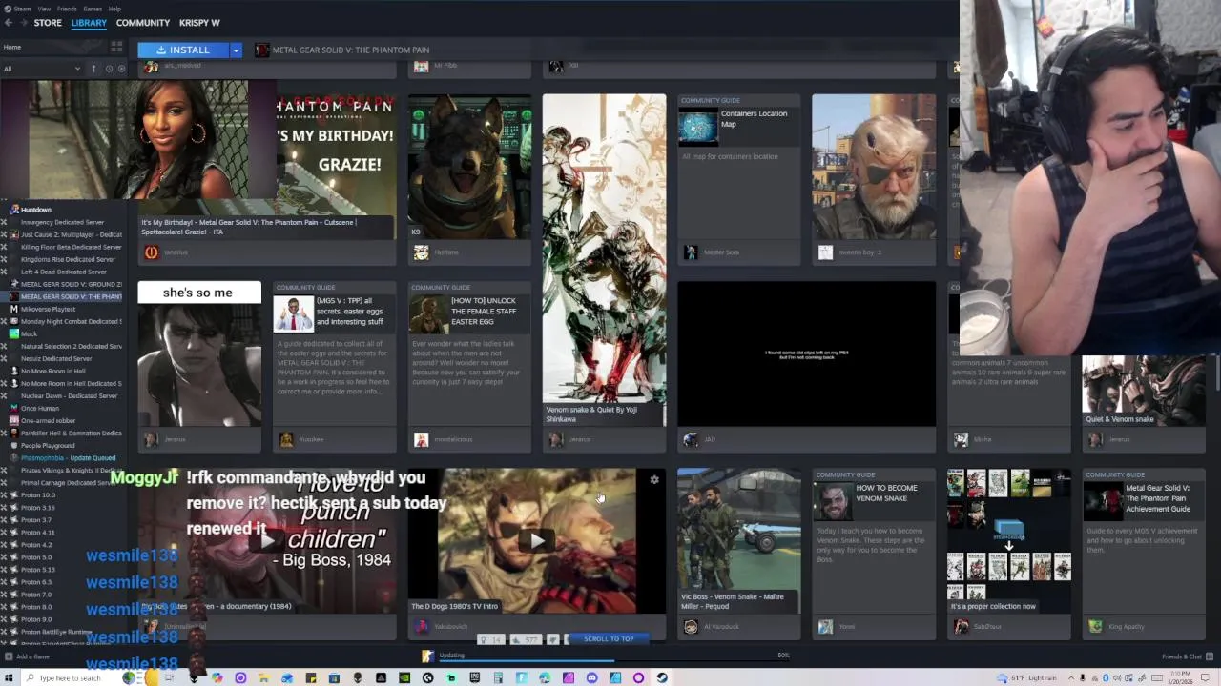Open the Help menu
The width and height of the screenshot is (1221, 686).
pos(114,9)
